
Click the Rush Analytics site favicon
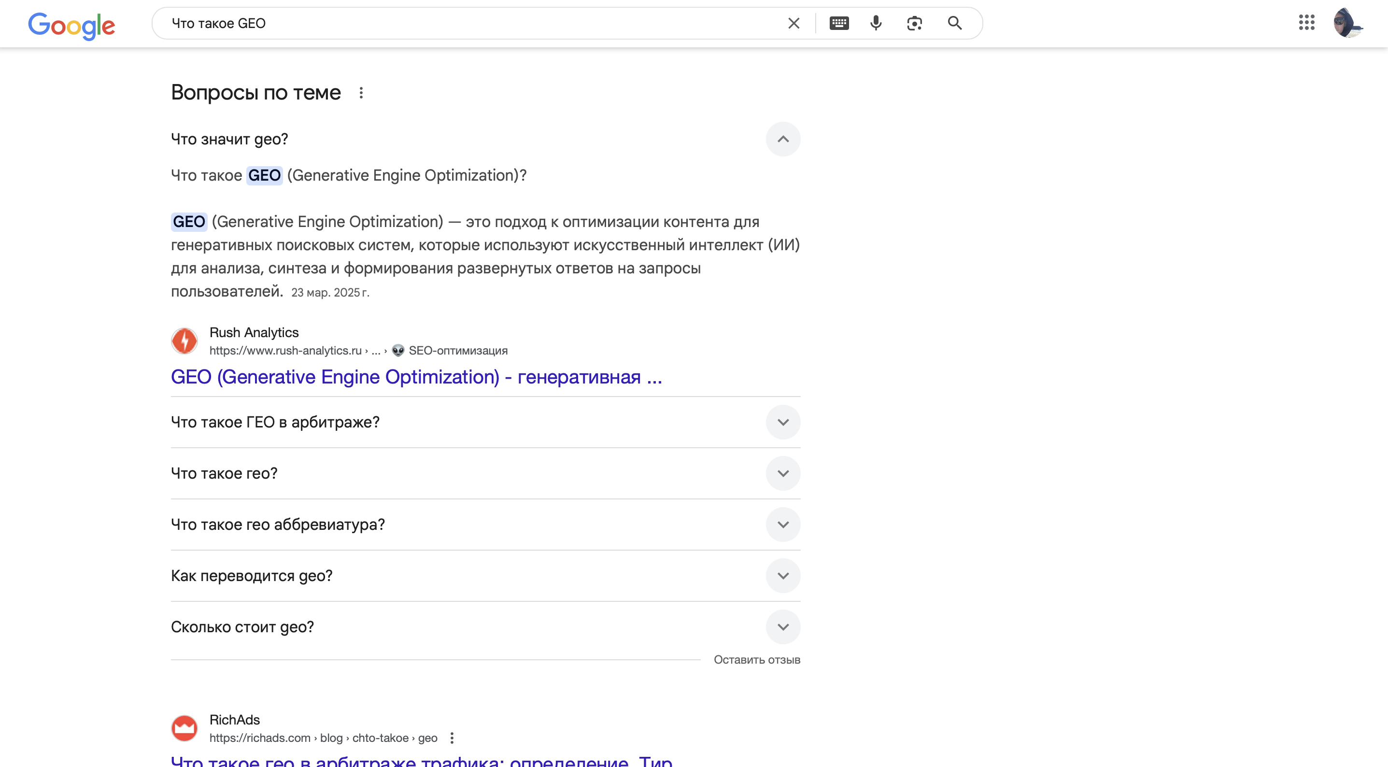pos(184,341)
